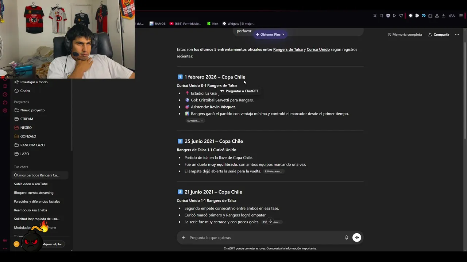
Task: Click the GX icon in browser sidebar
Action: coord(5,241)
